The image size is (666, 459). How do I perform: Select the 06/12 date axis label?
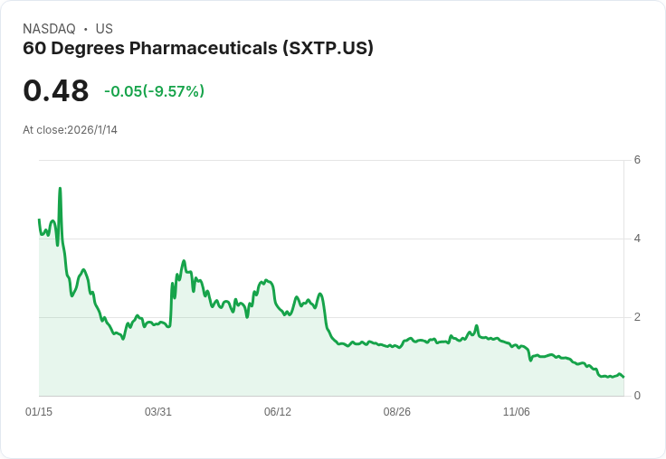pyautogui.click(x=278, y=412)
